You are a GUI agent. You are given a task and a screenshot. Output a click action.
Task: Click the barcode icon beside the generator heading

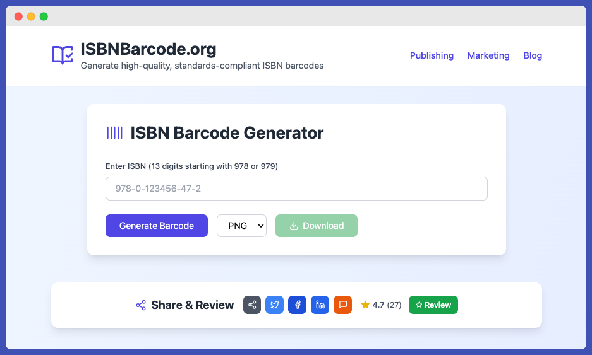click(x=114, y=133)
